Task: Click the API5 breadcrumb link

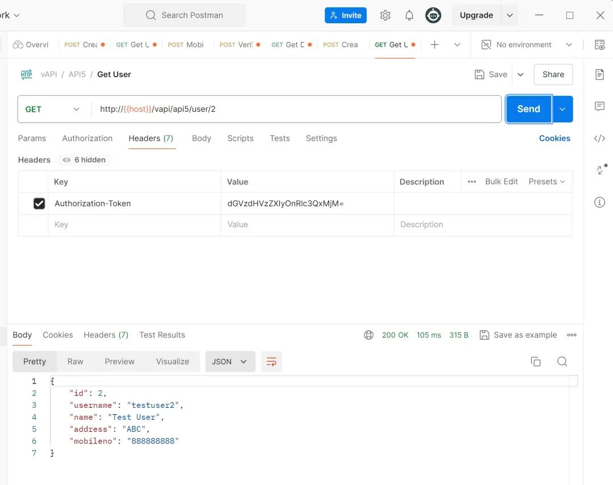Action: click(77, 74)
